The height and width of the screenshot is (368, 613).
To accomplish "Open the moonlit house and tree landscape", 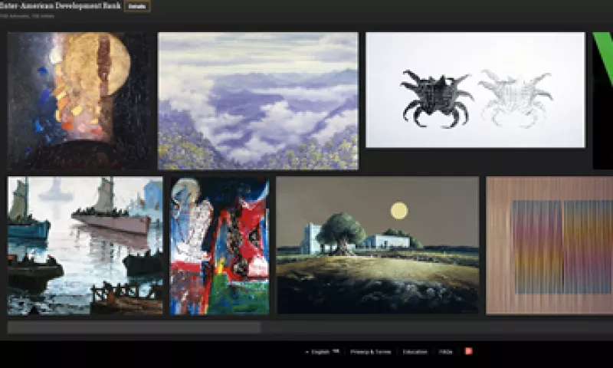I will point(378,245).
